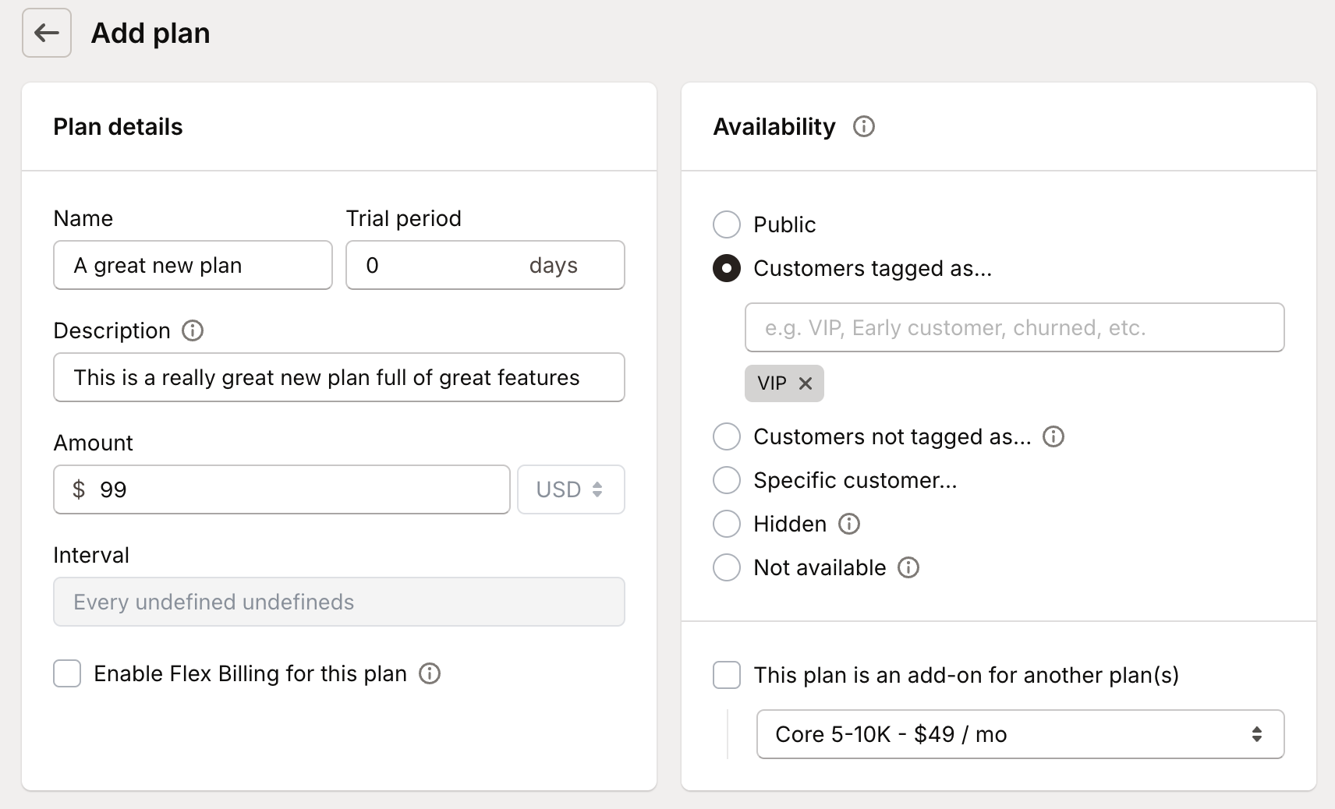The height and width of the screenshot is (809, 1335).
Task: Select the Not available radio option
Action: [x=726, y=567]
